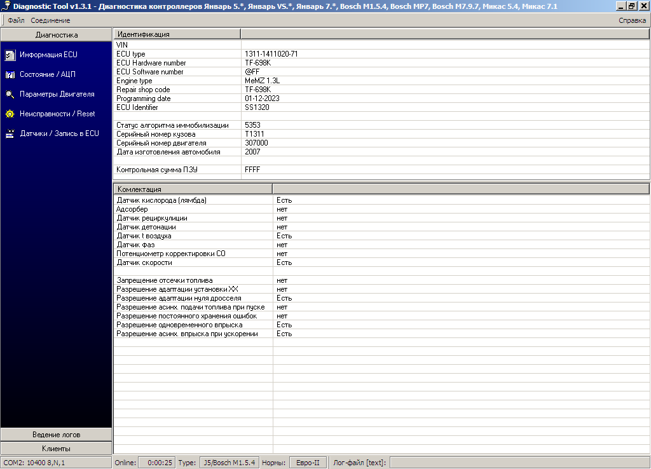Image resolution: width=651 pixels, height=469 pixels.
Task: Click the Датчик t воздуха row
Action: pos(381,236)
